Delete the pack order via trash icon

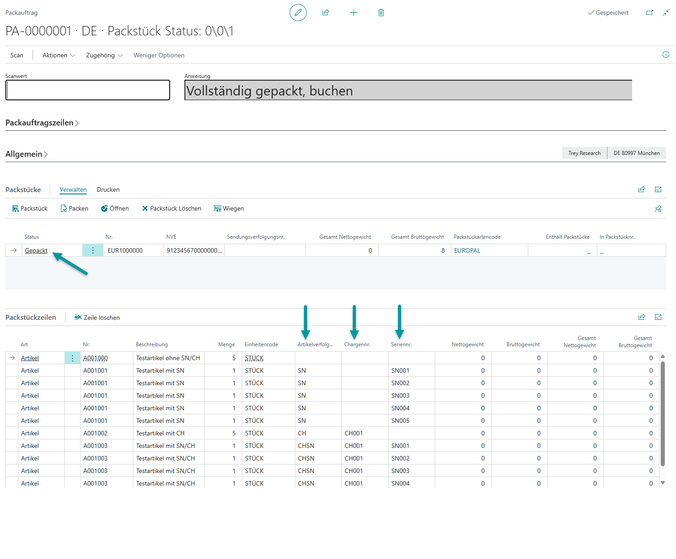[x=381, y=13]
